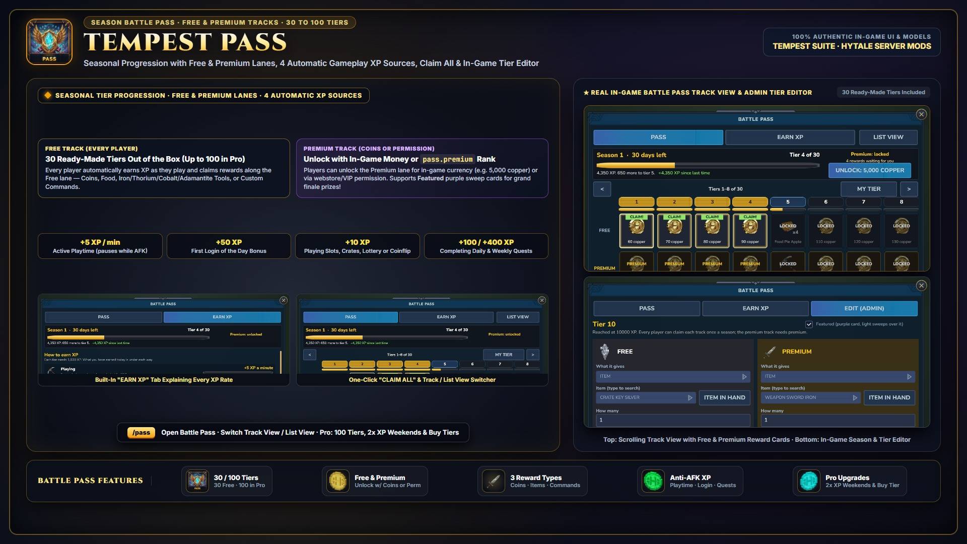Toggle the Featured purple card checkbox
The height and width of the screenshot is (544, 967).
coord(809,324)
